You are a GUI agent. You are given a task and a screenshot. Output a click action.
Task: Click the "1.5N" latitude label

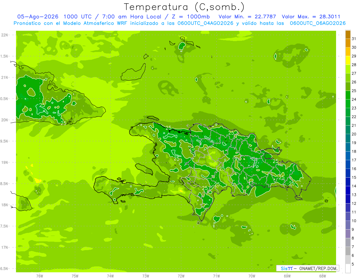5,56
